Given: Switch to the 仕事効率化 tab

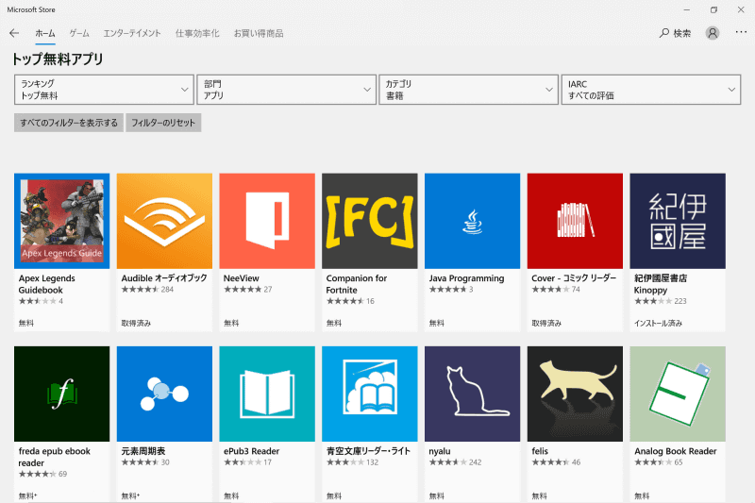Looking at the screenshot, I should pyautogui.click(x=197, y=33).
